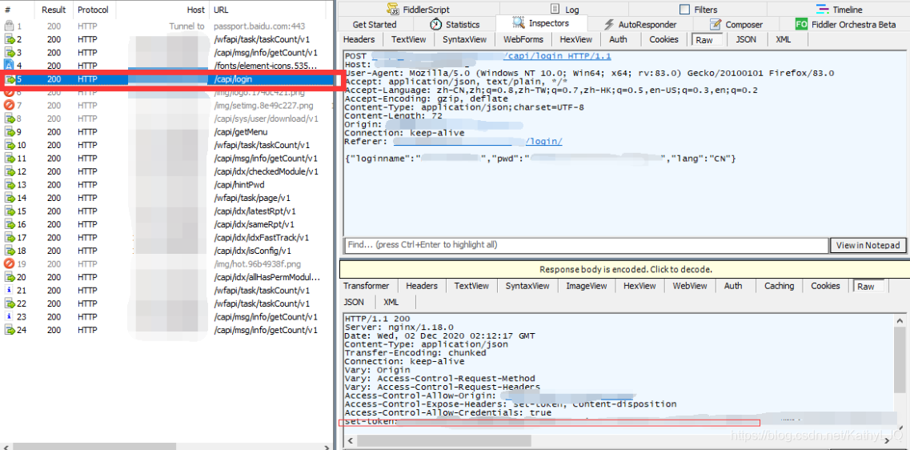Open the ImageView response tab
The width and height of the screenshot is (910, 450).
tap(586, 286)
